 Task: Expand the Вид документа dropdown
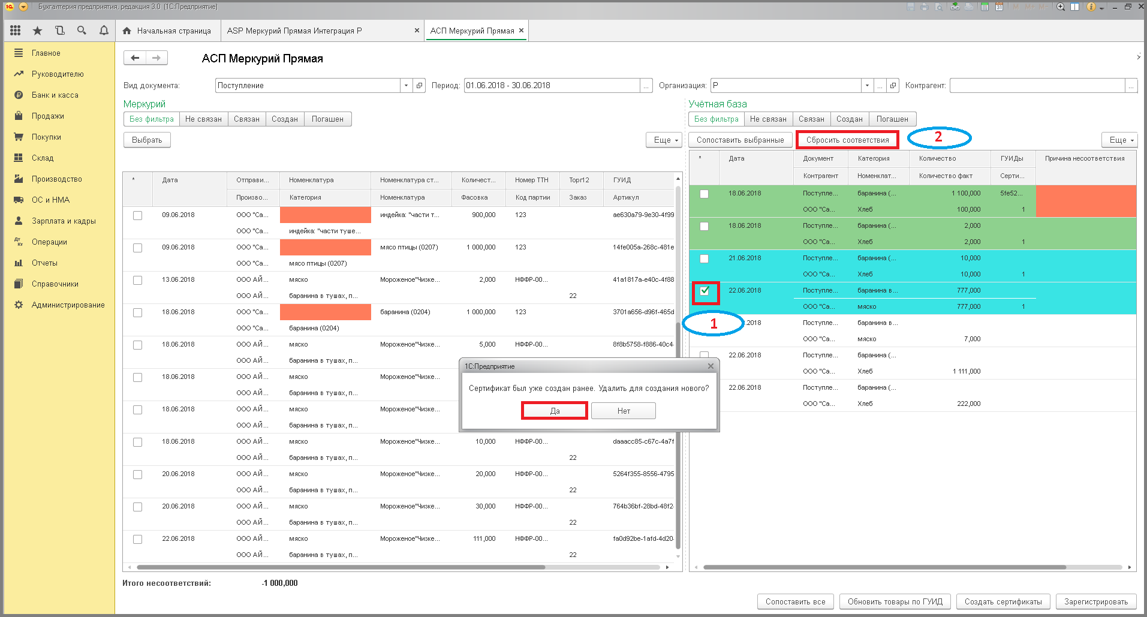tap(406, 86)
